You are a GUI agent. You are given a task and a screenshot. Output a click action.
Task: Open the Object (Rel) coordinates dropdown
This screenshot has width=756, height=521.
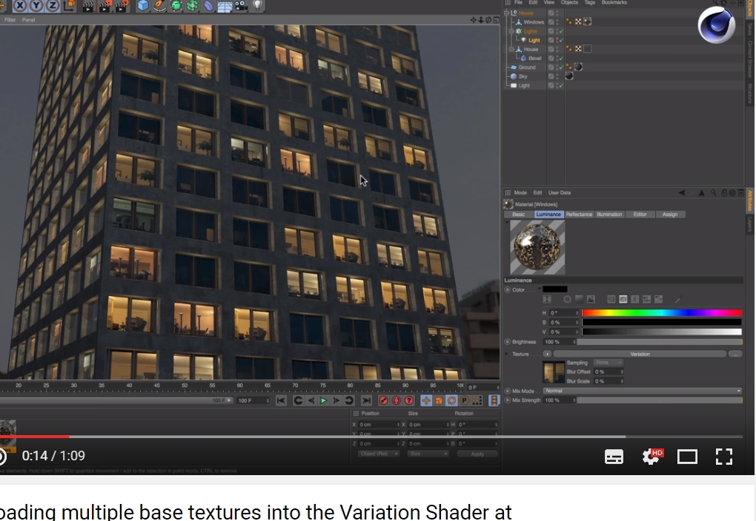(x=379, y=454)
